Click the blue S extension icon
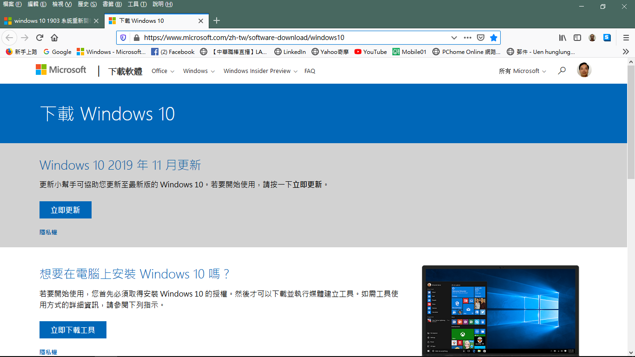The image size is (635, 357). pos(607,38)
